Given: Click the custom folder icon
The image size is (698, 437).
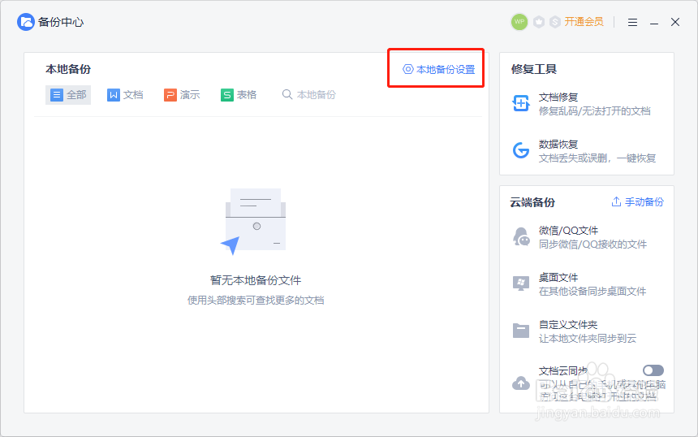Looking at the screenshot, I should [521, 331].
